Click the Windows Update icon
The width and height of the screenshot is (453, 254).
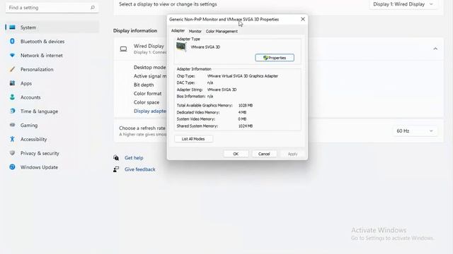12,167
